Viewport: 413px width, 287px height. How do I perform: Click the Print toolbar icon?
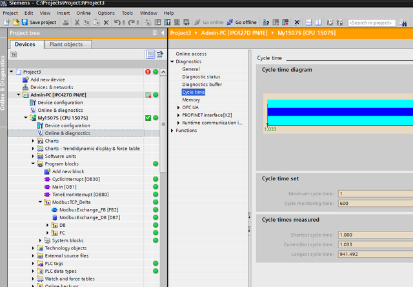click(65, 23)
